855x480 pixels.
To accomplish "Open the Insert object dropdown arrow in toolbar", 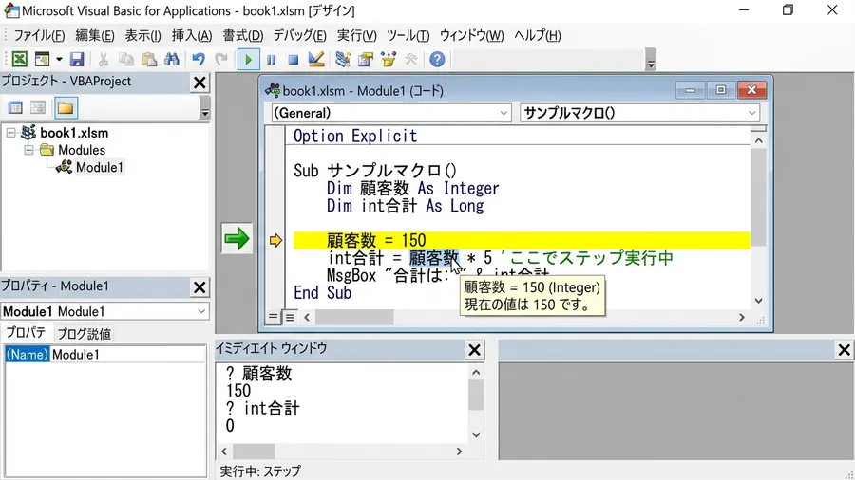I will 59,59.
